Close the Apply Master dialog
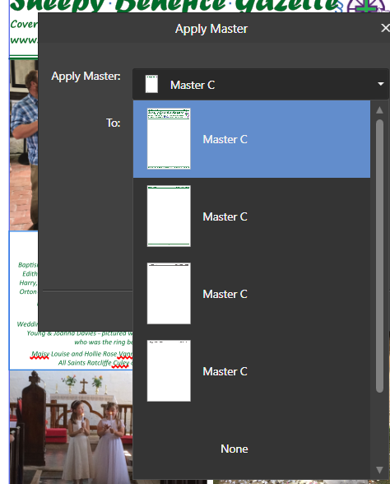This screenshot has width=390, height=484. [x=385, y=28]
